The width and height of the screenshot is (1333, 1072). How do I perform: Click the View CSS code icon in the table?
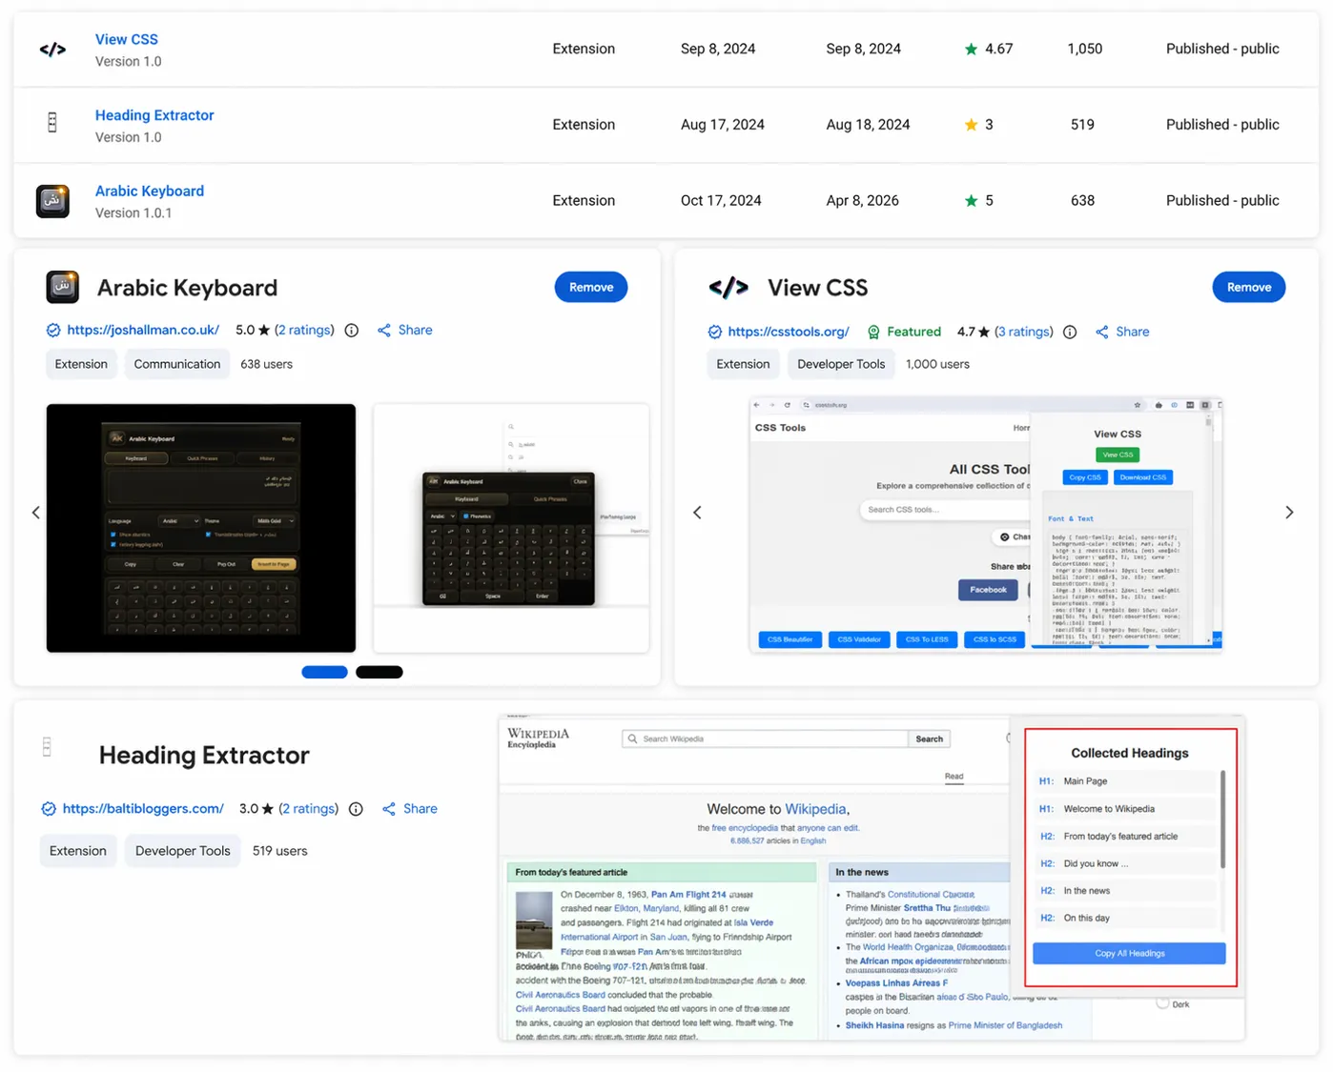click(x=52, y=50)
